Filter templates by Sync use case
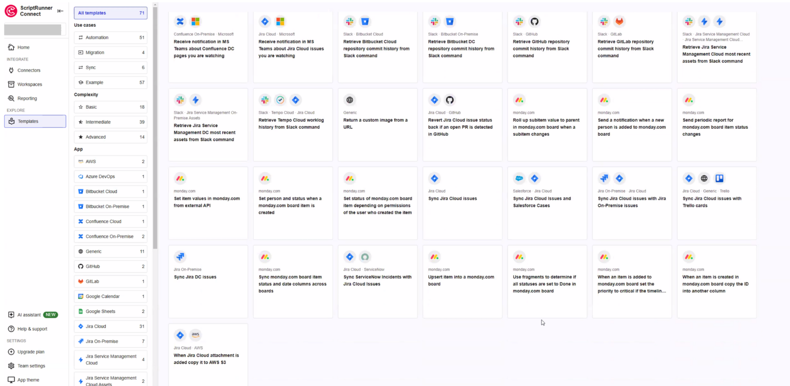 pos(111,67)
